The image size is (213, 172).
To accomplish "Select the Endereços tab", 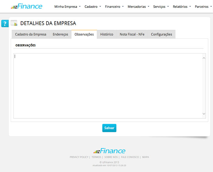I will pyautogui.click(x=60, y=35).
